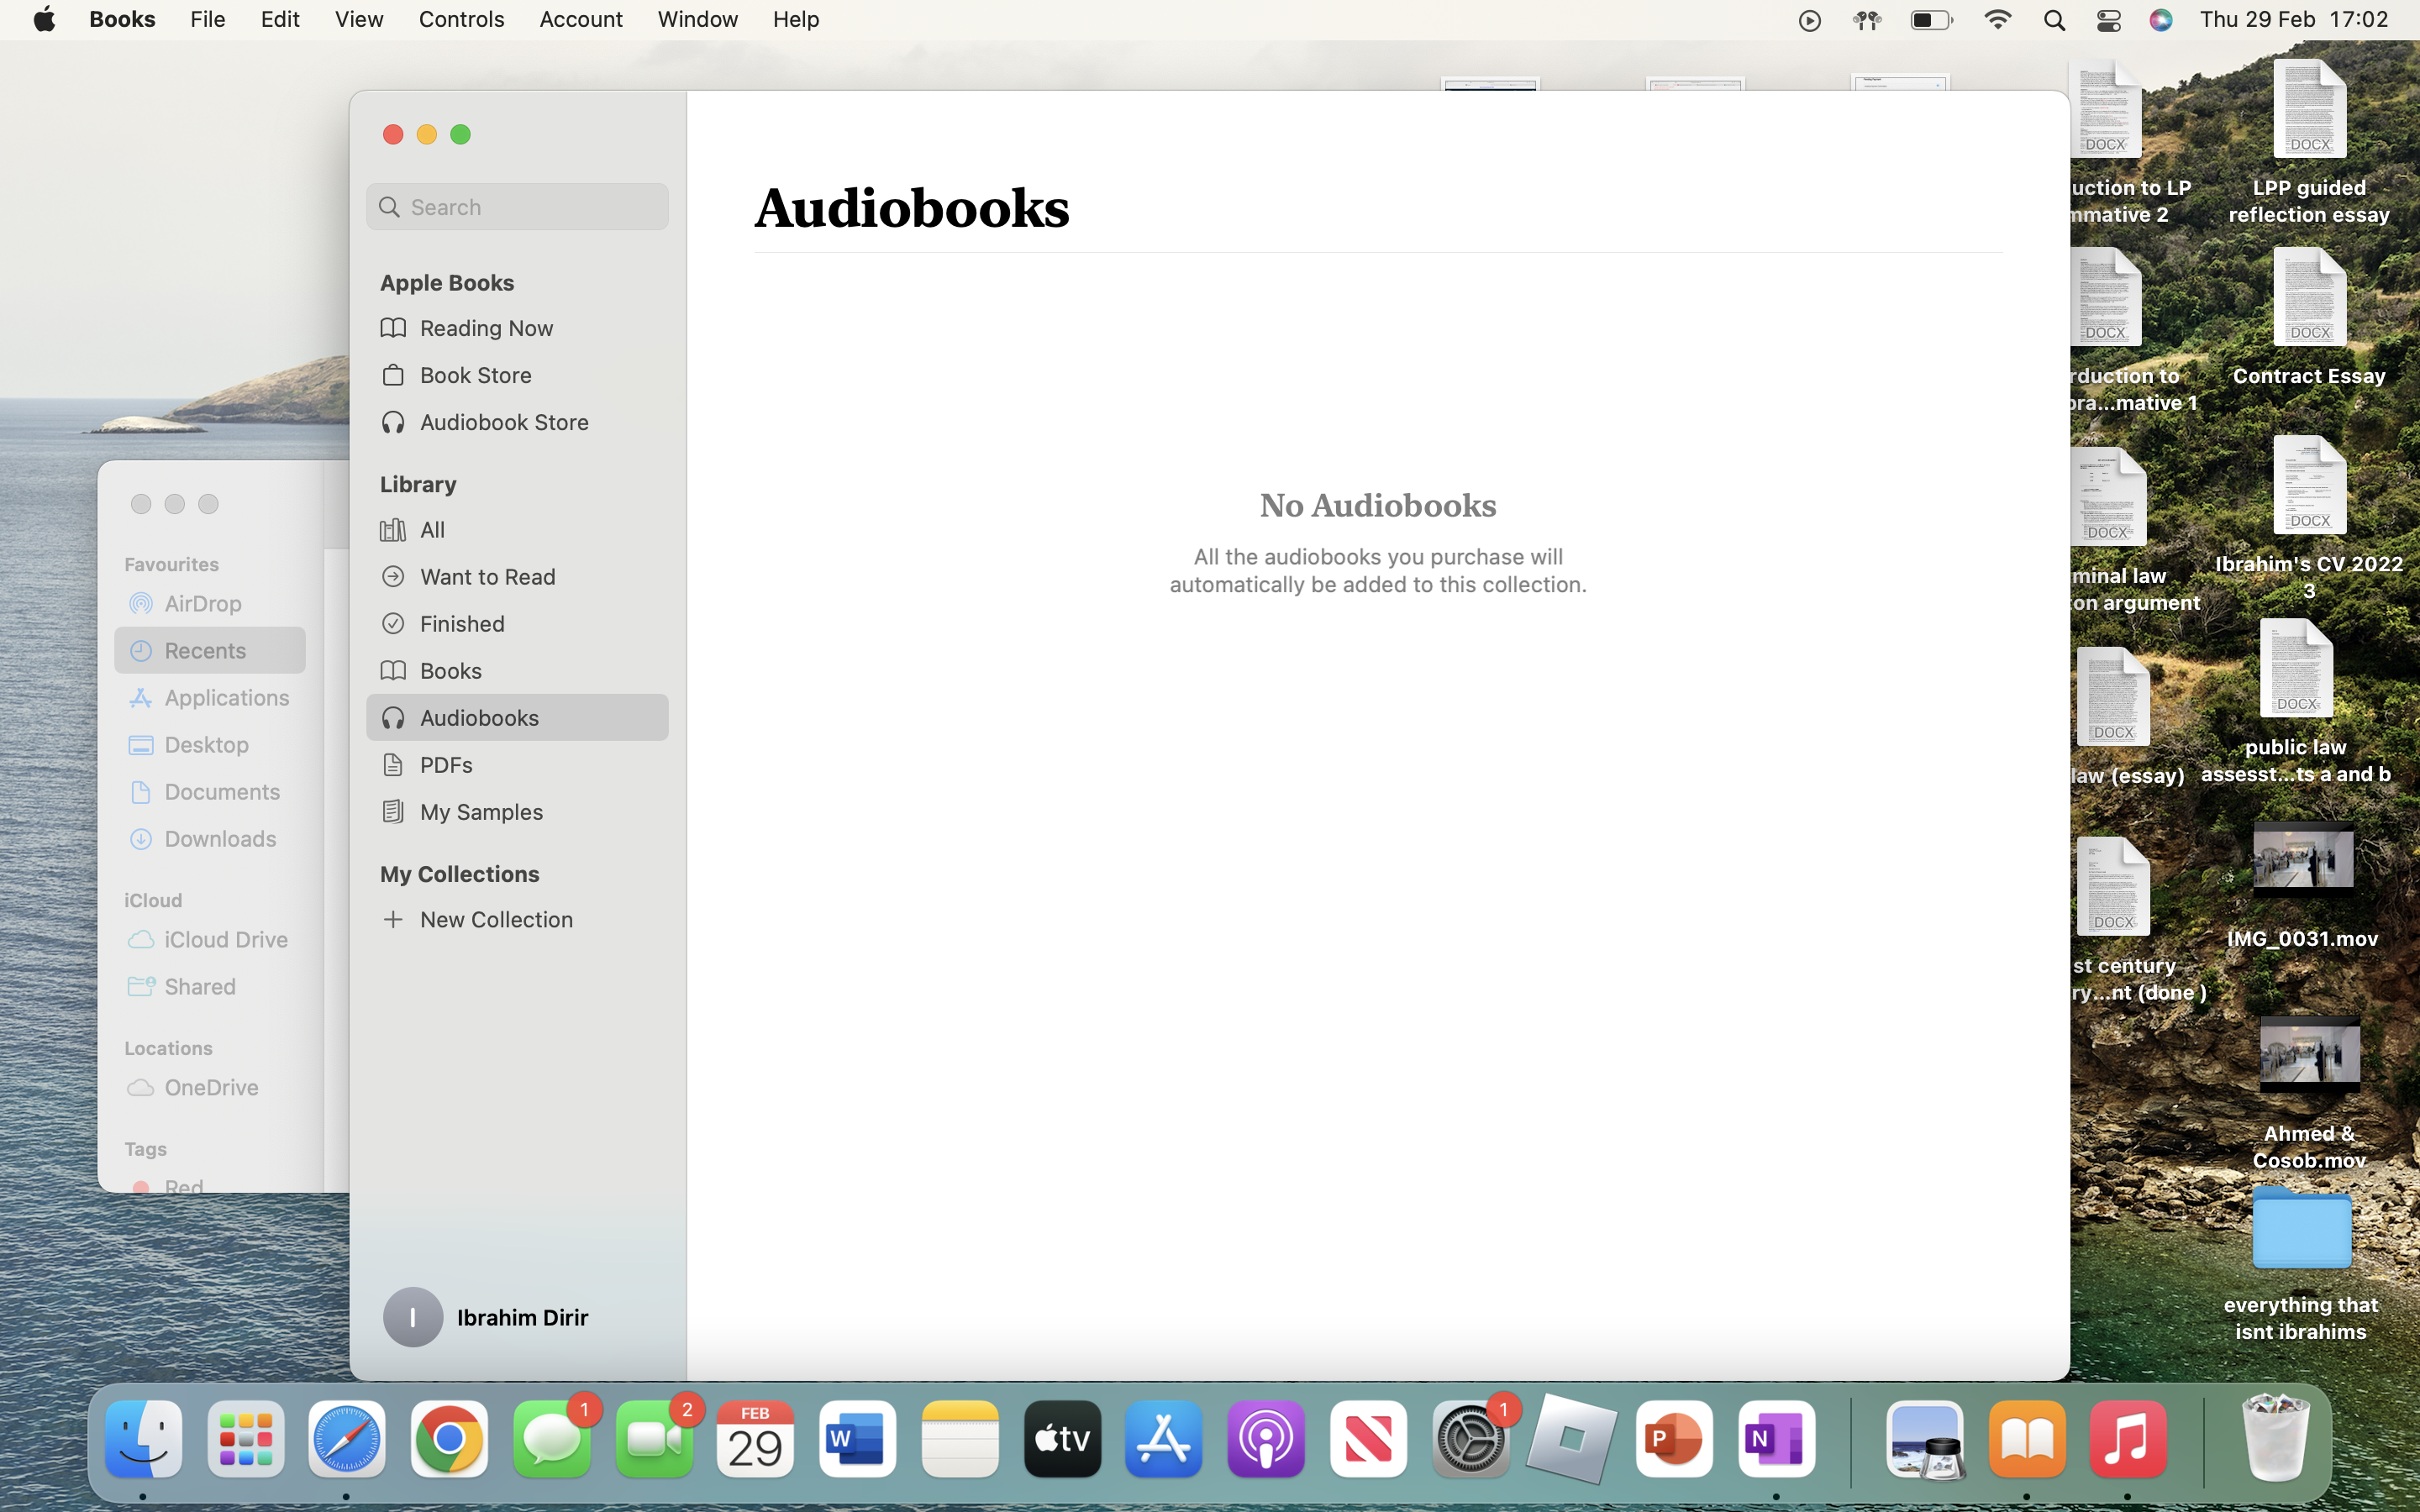Viewport: 2420px width, 1512px height.
Task: Open the News app from the Dock
Action: pos(1368,1440)
